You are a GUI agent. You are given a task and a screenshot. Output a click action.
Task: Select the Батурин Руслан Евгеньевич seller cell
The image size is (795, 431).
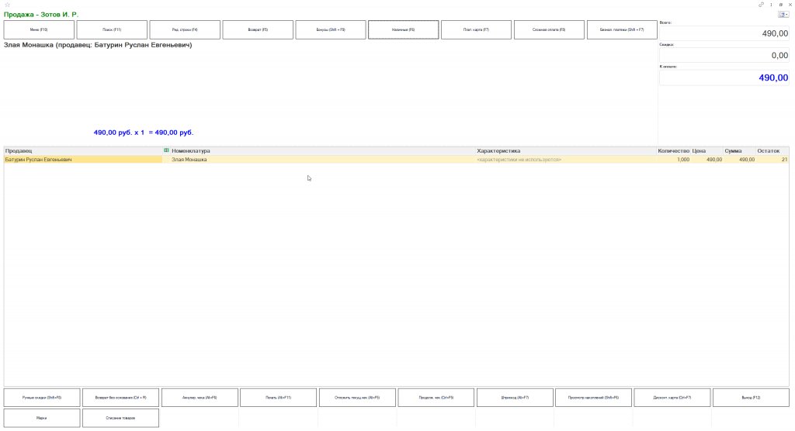tap(83, 160)
